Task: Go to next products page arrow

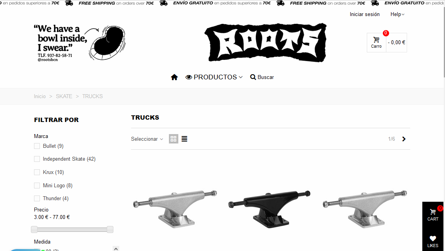Action: point(404,139)
